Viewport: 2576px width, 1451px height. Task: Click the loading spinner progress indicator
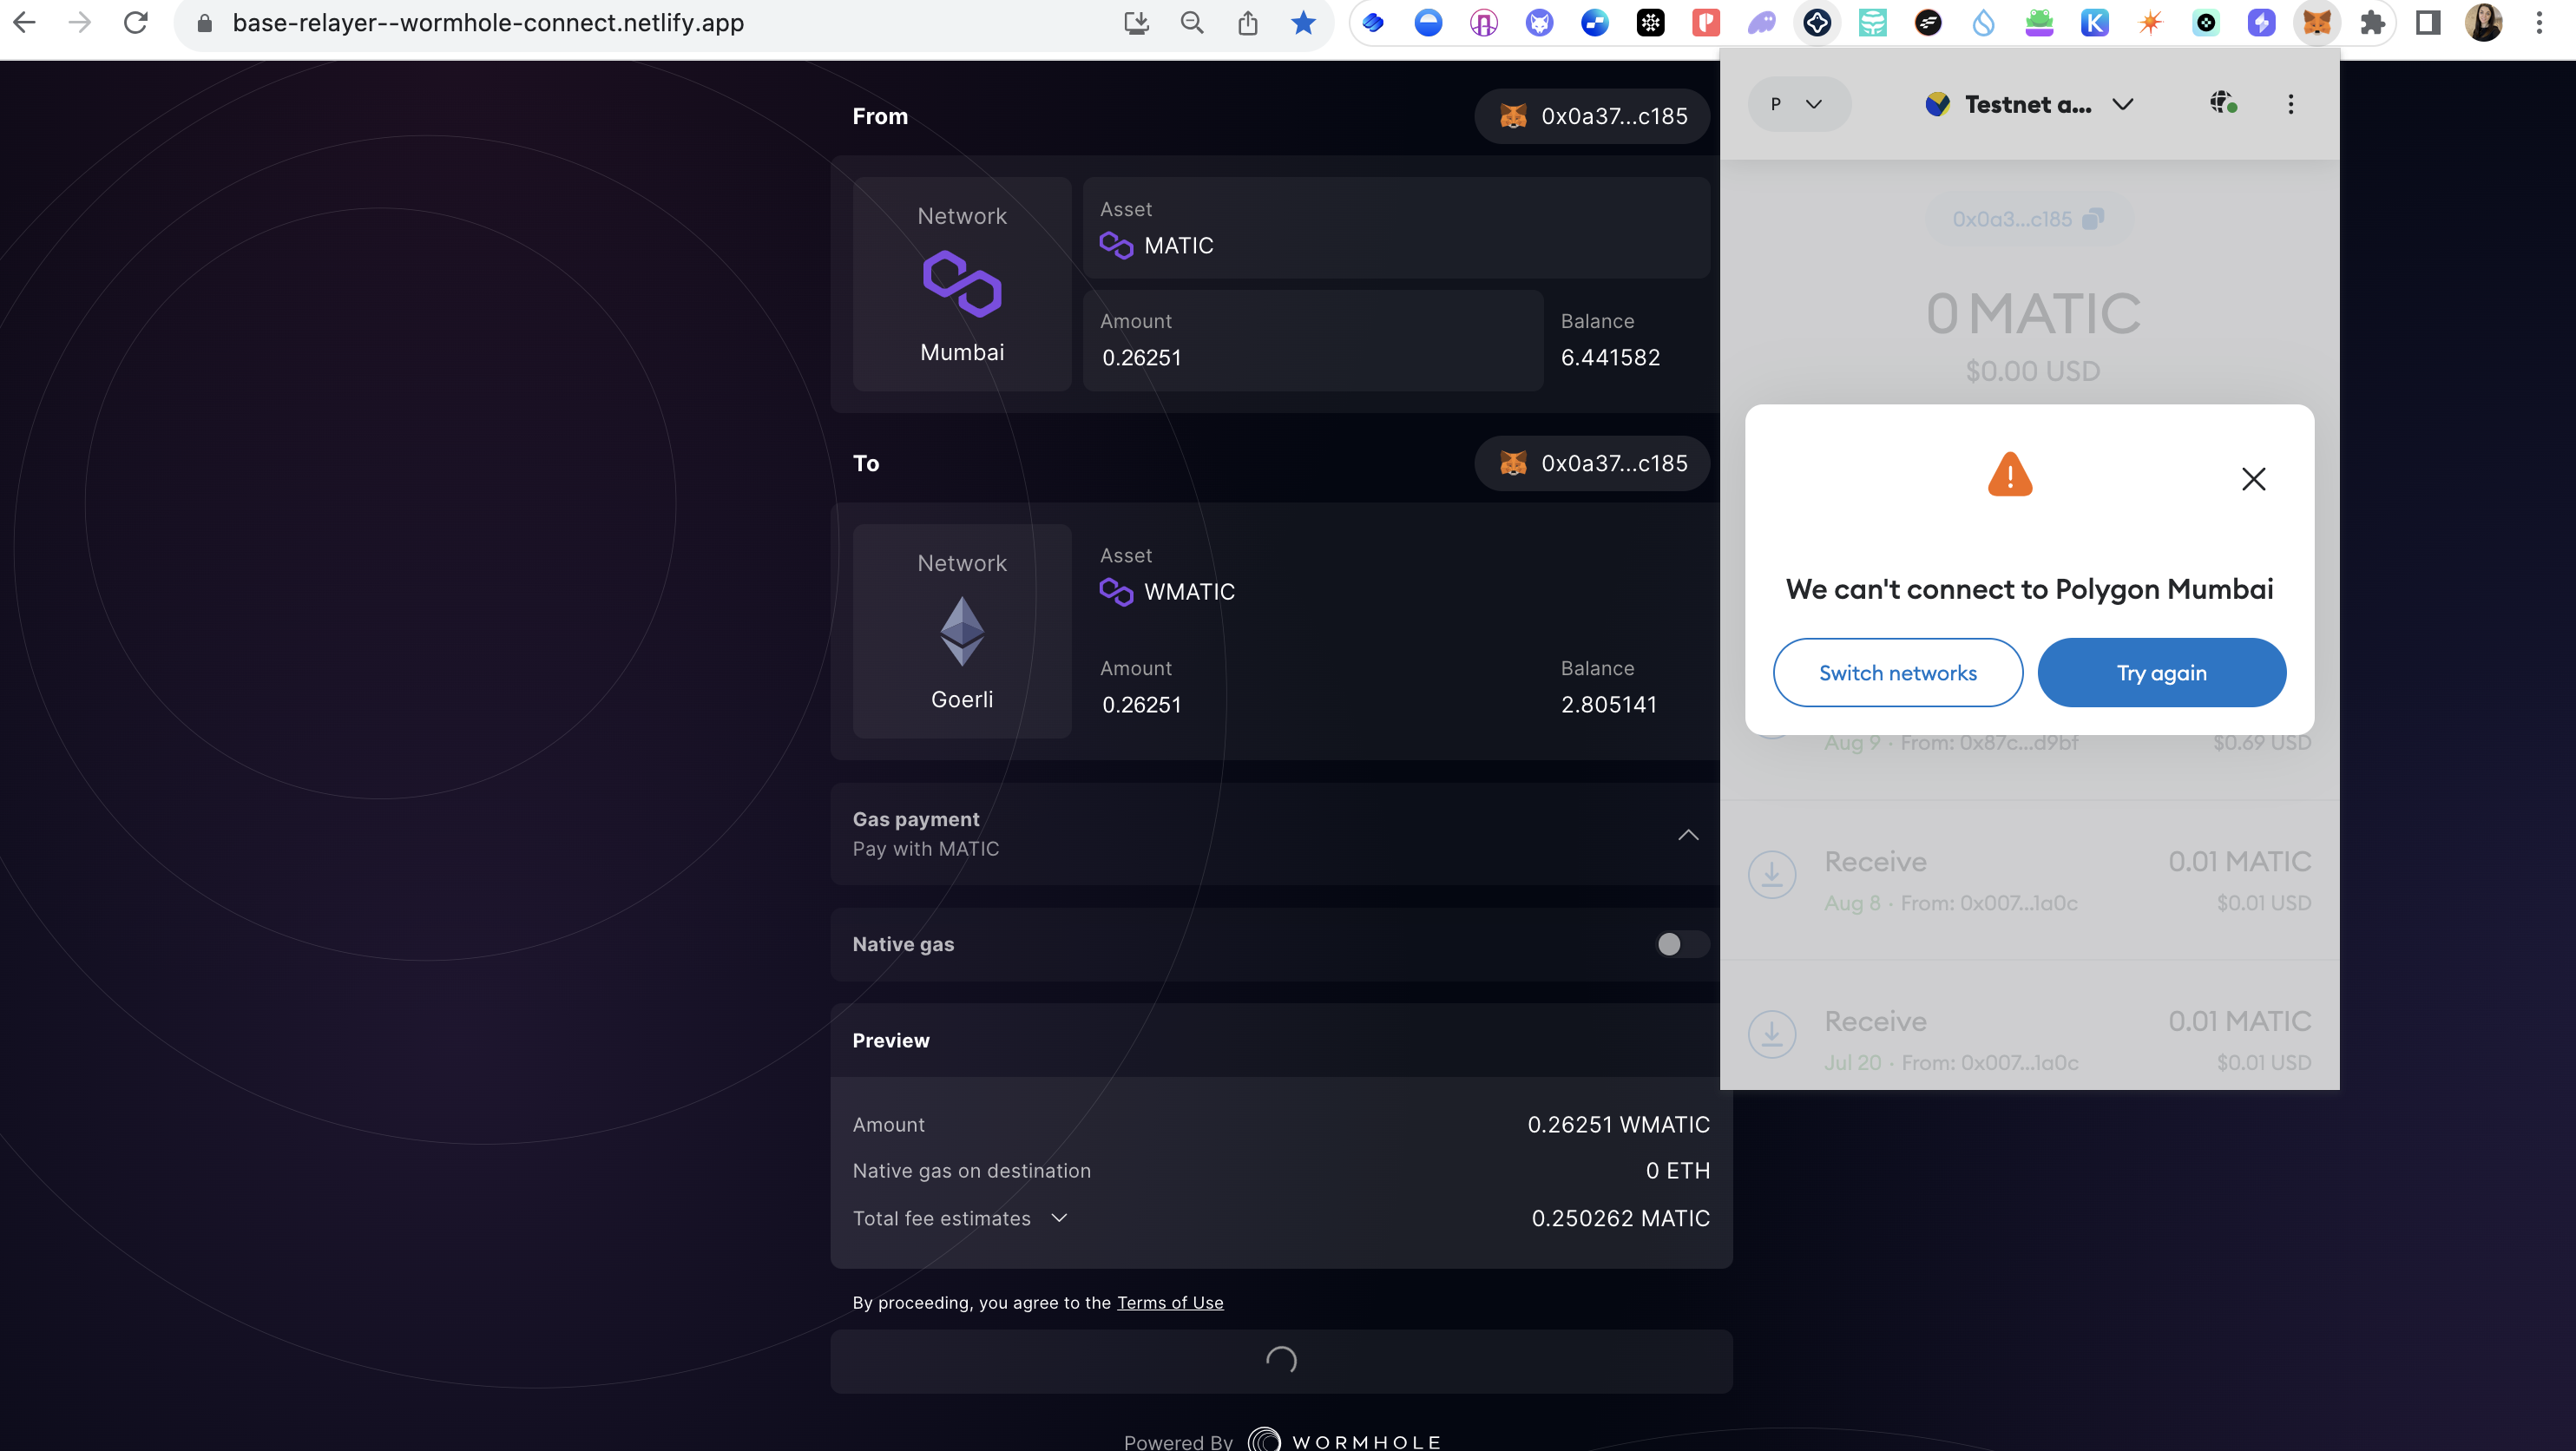1280,1361
